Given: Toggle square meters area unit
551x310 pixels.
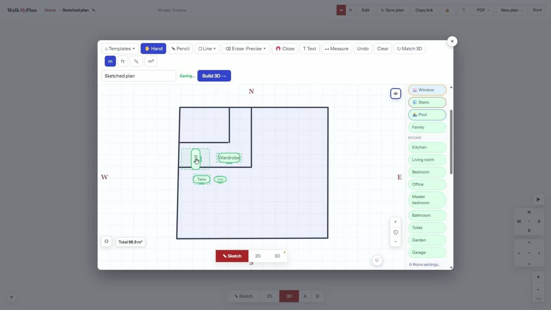Looking at the screenshot, I should coord(151,61).
